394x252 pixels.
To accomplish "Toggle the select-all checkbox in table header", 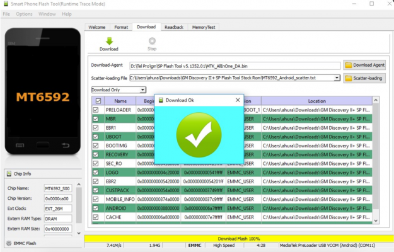I will click(x=97, y=101).
